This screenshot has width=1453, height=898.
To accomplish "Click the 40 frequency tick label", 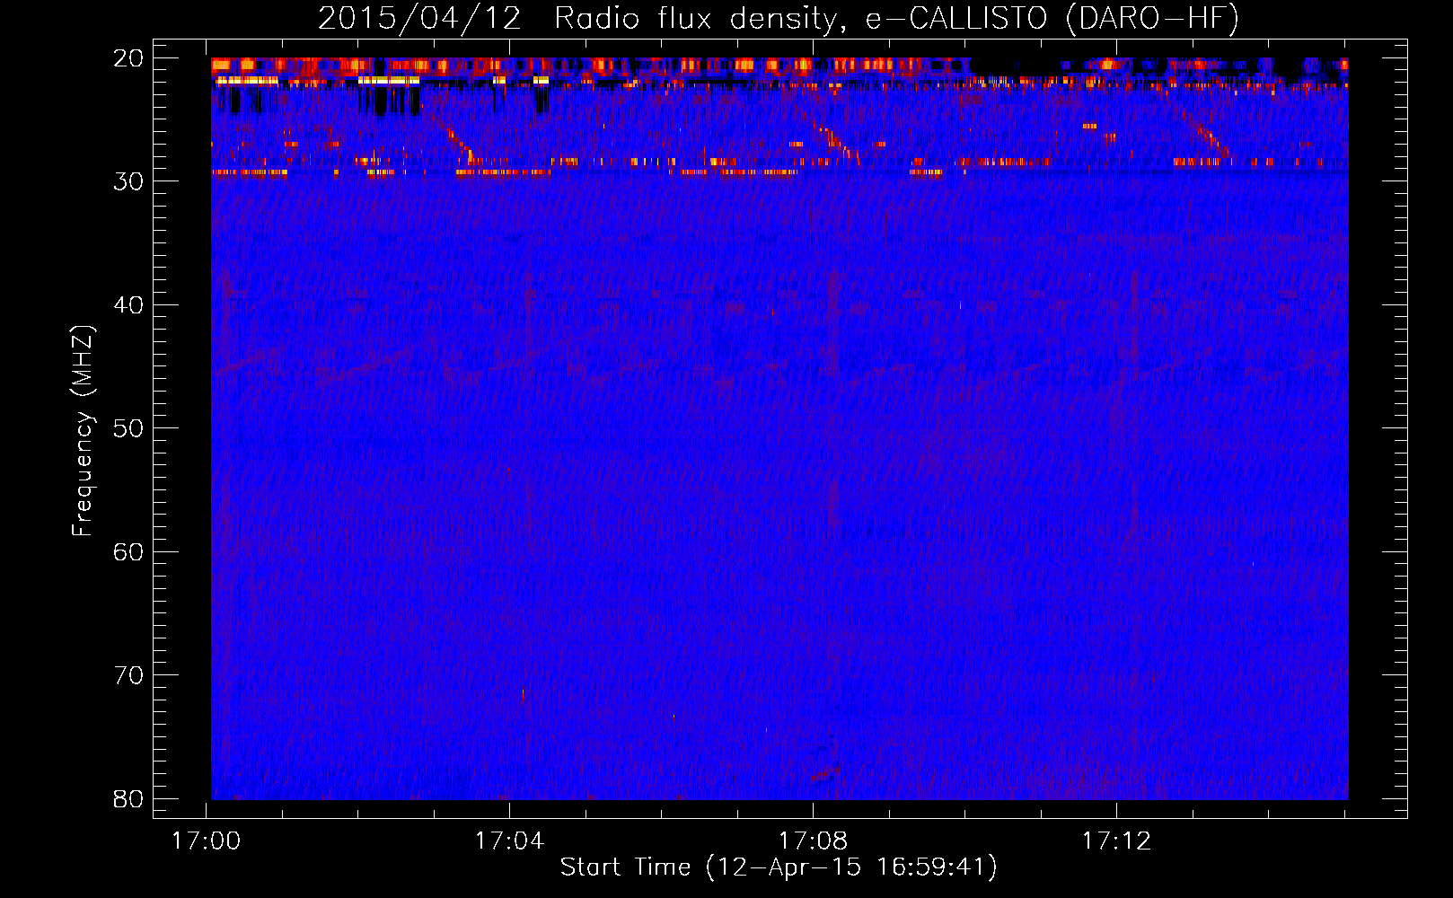I will [128, 305].
